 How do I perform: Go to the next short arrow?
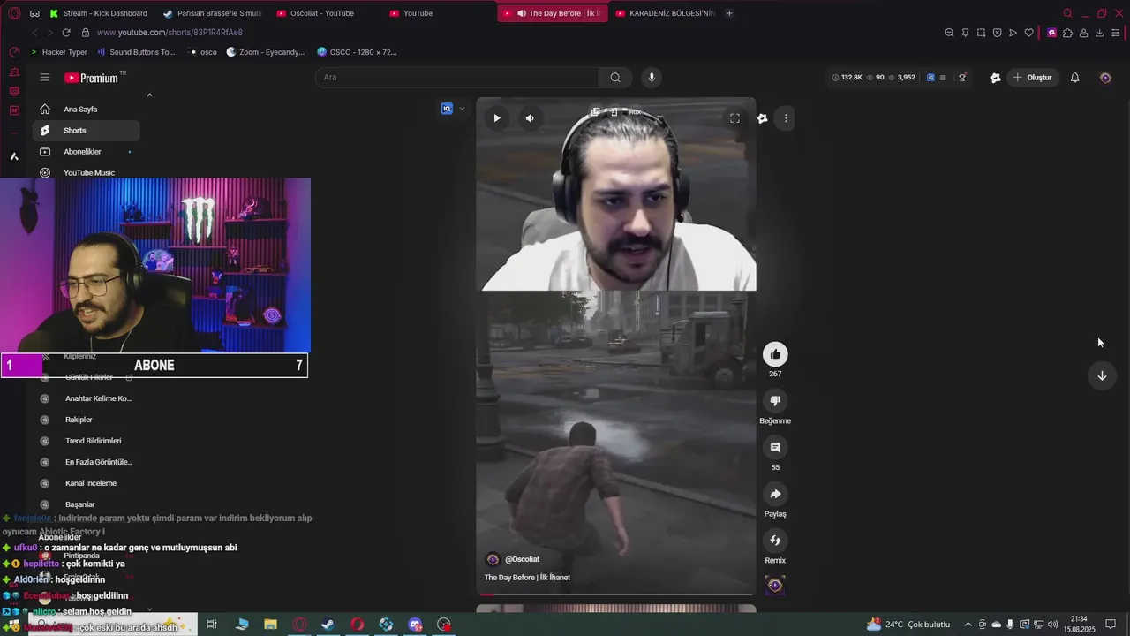coord(1102,375)
